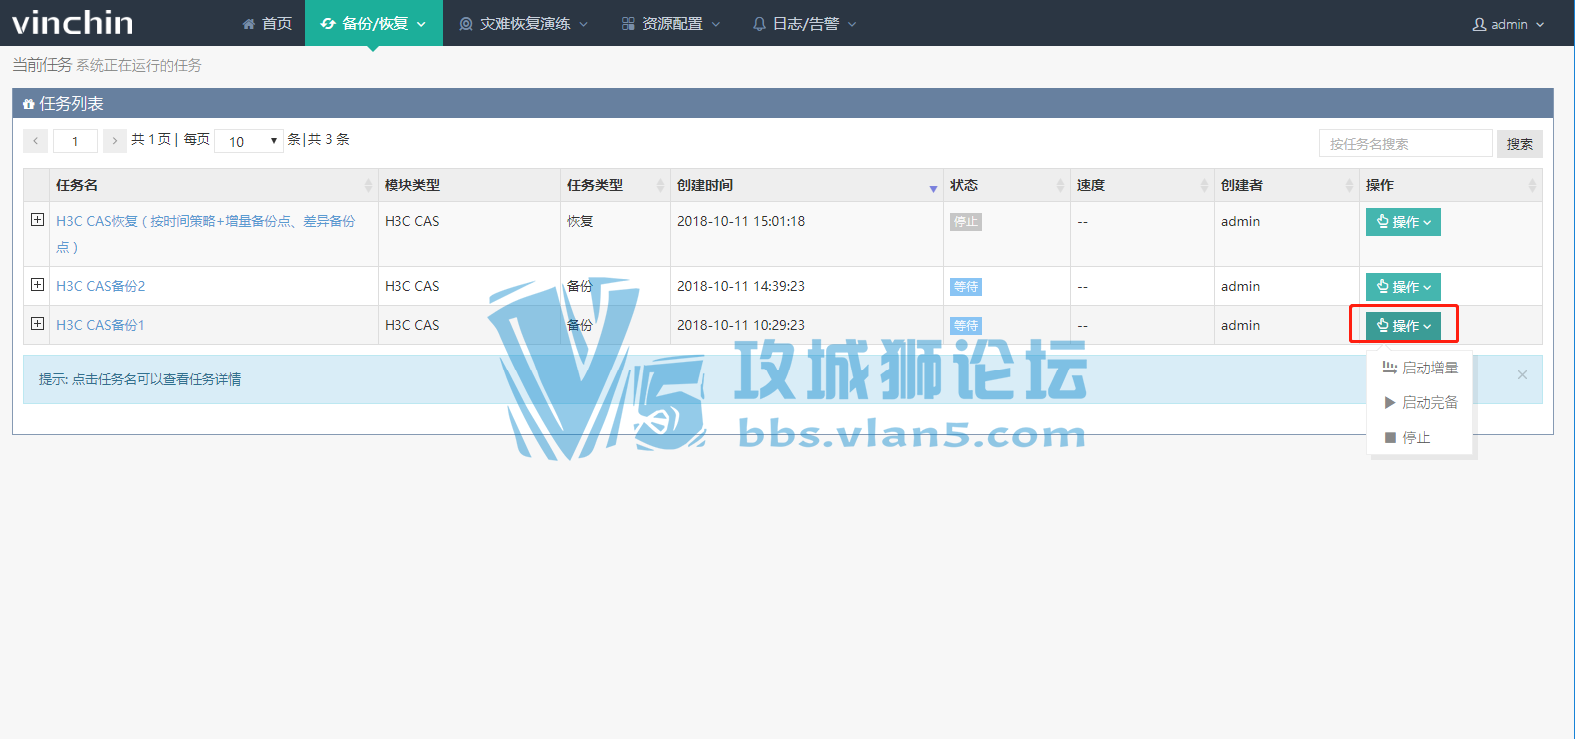Click creation time 2018-10-11 14:39:23
Screen dimensions: 1575x739
click(x=741, y=286)
